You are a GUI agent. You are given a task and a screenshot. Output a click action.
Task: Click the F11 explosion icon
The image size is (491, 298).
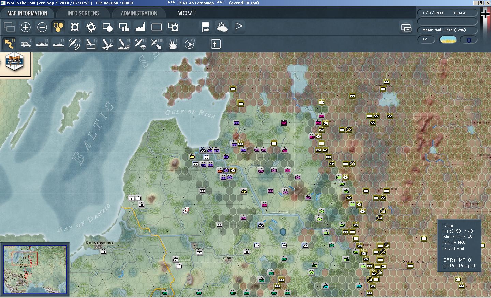[x=173, y=44]
